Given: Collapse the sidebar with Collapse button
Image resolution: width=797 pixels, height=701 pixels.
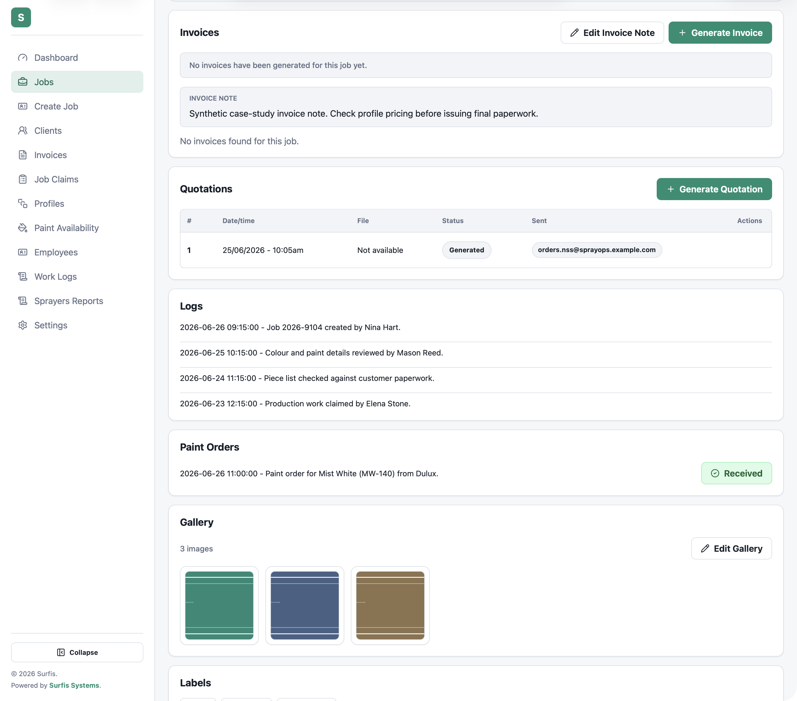Looking at the screenshot, I should pos(77,652).
